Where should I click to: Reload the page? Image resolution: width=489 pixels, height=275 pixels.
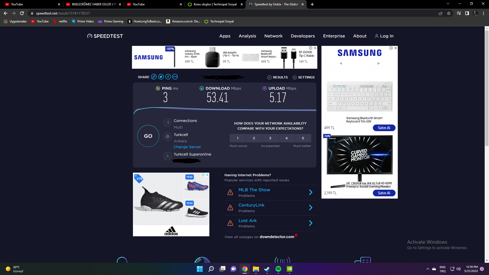[22, 13]
